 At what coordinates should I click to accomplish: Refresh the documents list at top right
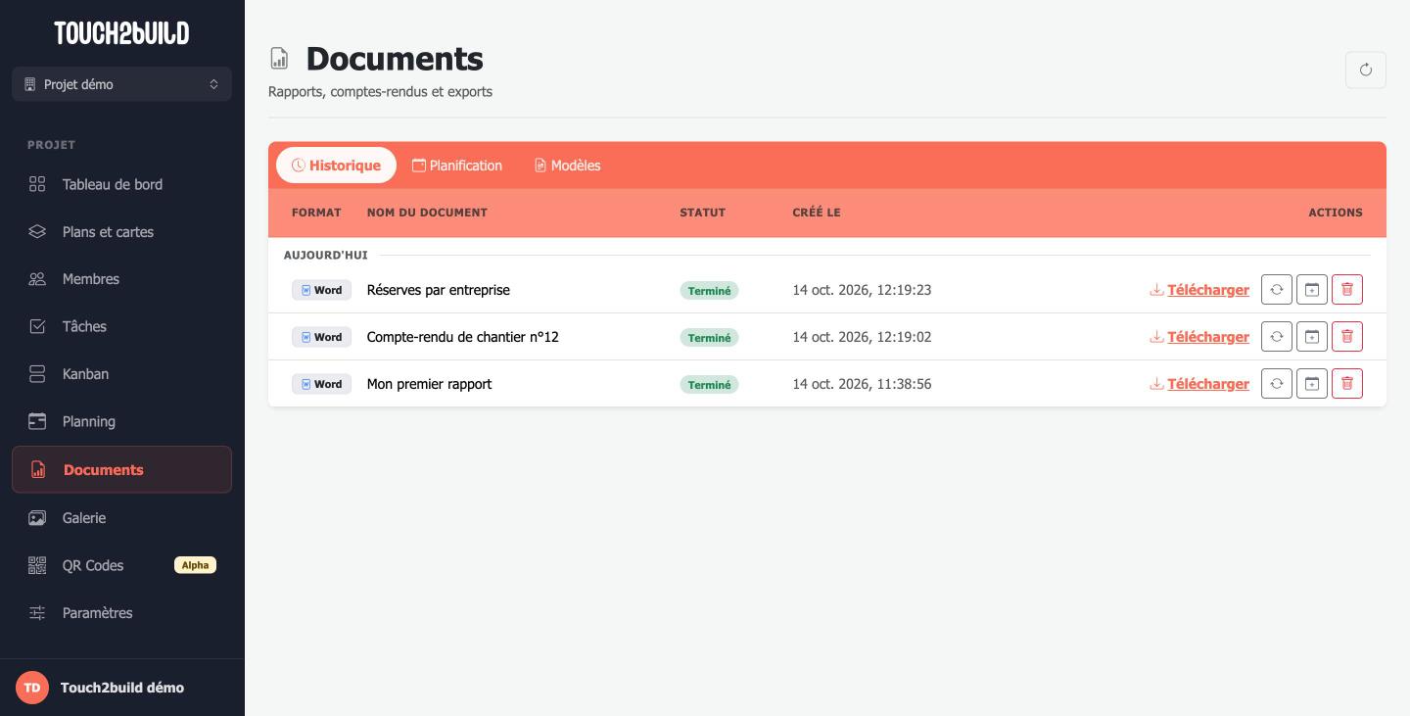[1366, 70]
